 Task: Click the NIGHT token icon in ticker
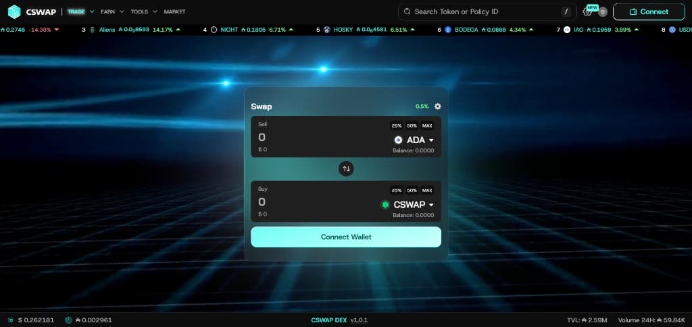(214, 30)
